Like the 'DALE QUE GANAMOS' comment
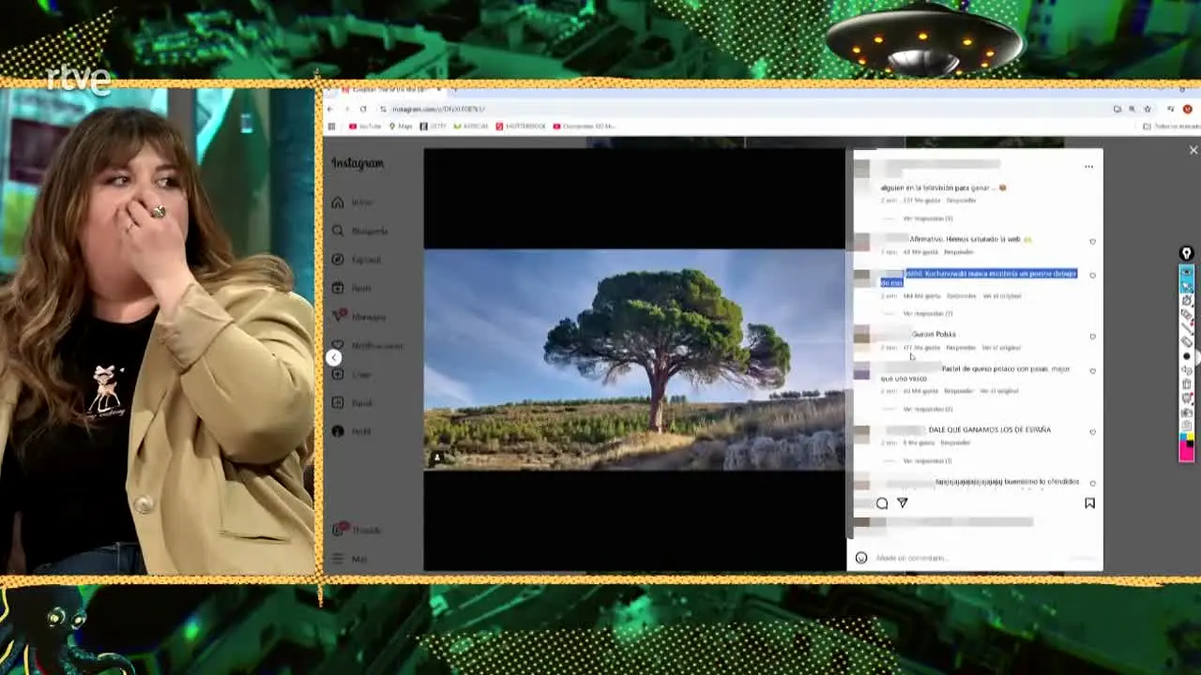This screenshot has height=675, width=1201. point(1092,432)
